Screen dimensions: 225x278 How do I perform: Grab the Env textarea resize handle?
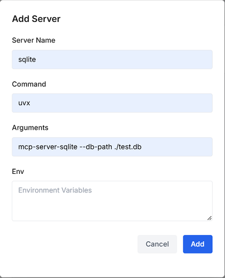pyautogui.click(x=210, y=218)
